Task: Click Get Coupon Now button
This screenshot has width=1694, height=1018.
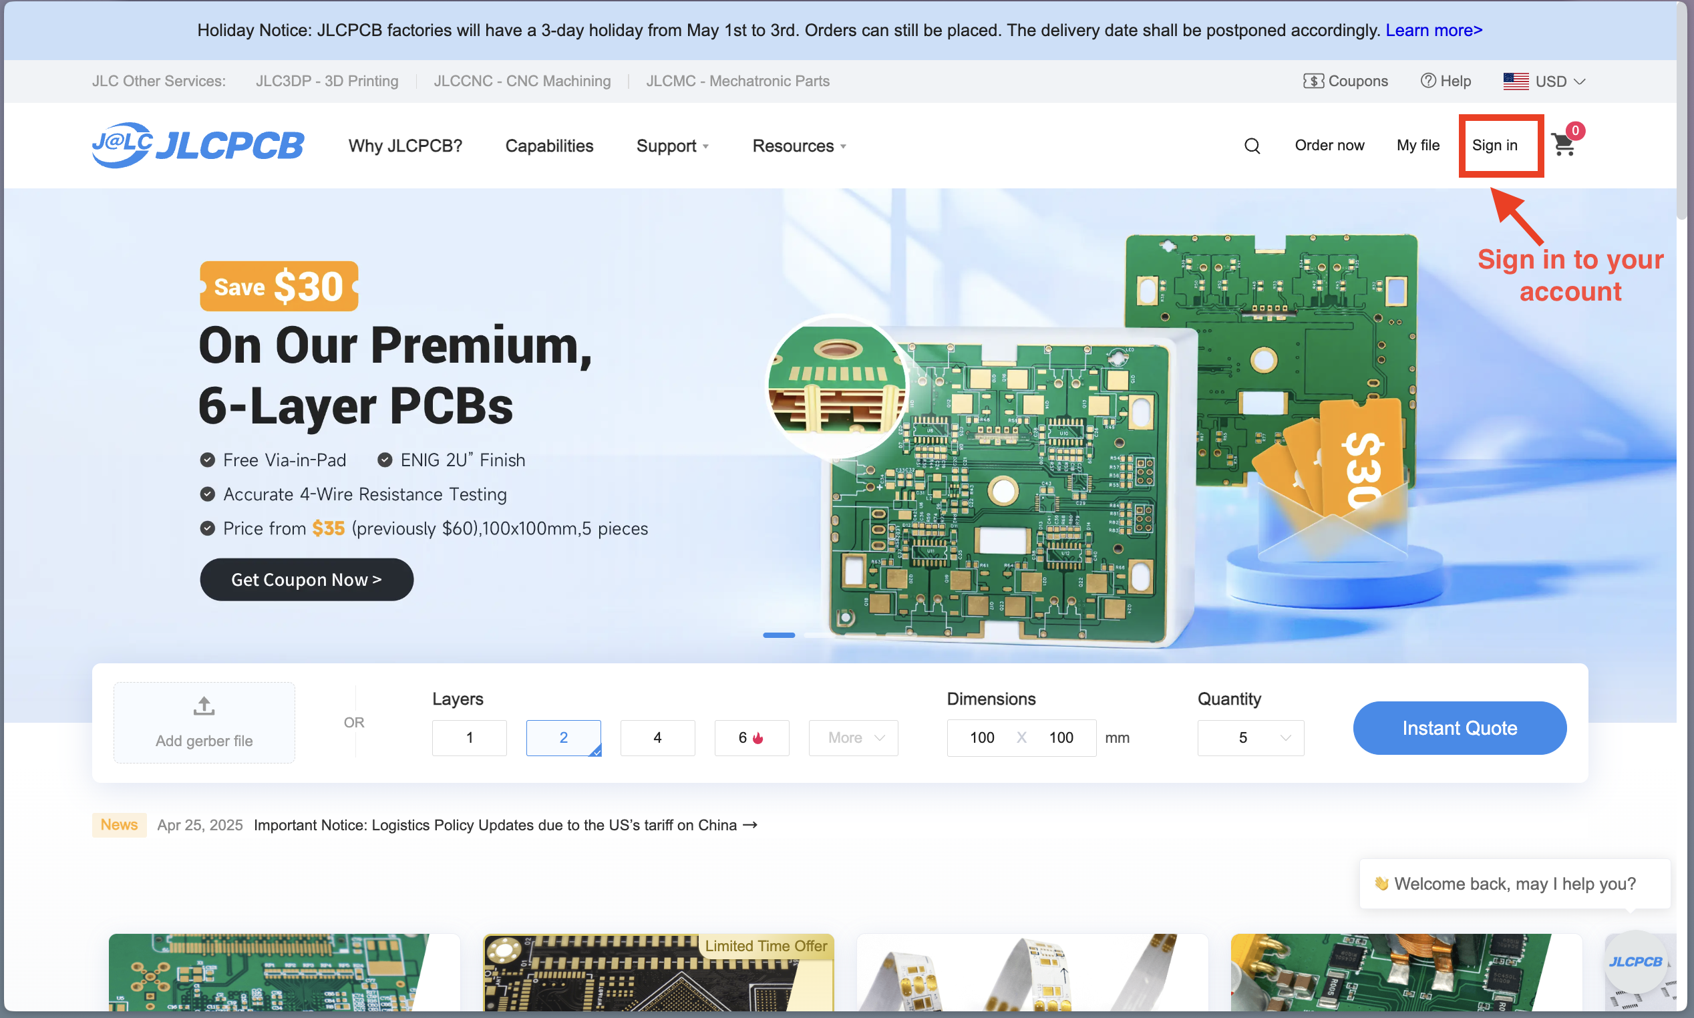Action: 307,580
